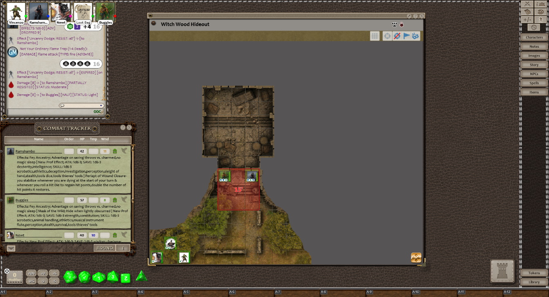This screenshot has width=549, height=297.
Task: Open the Notes sidebar panel
Action: [534, 47]
